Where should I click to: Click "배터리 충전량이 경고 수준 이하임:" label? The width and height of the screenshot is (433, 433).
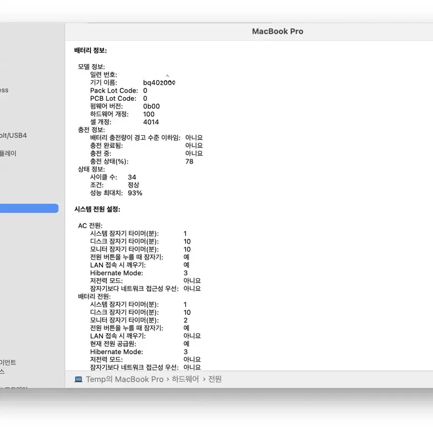point(135,137)
